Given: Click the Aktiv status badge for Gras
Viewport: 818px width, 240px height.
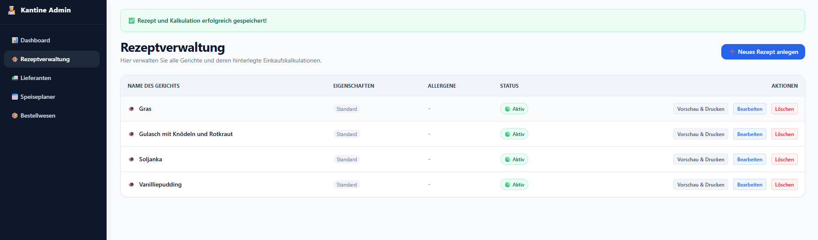Looking at the screenshot, I should click(x=514, y=109).
